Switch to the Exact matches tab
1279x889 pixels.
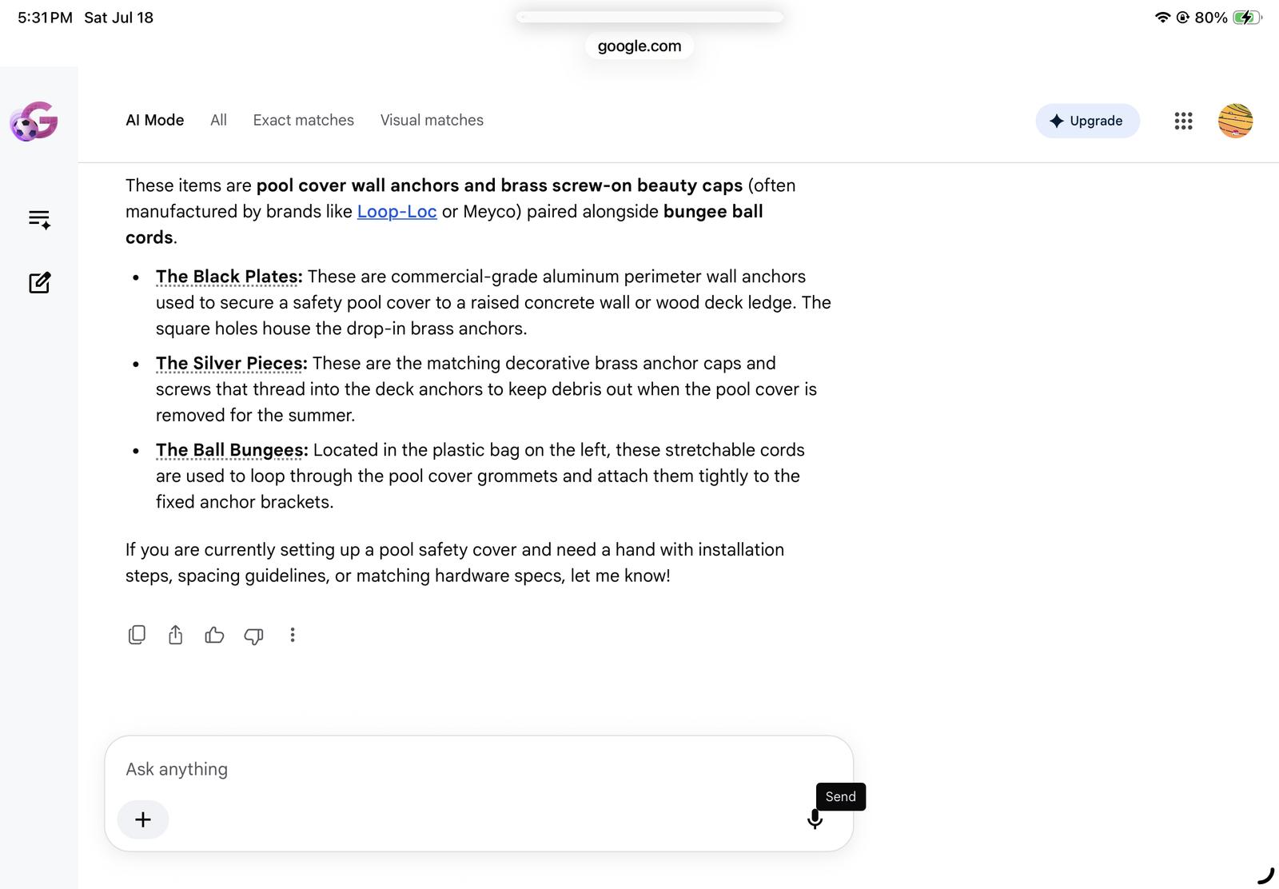304,120
